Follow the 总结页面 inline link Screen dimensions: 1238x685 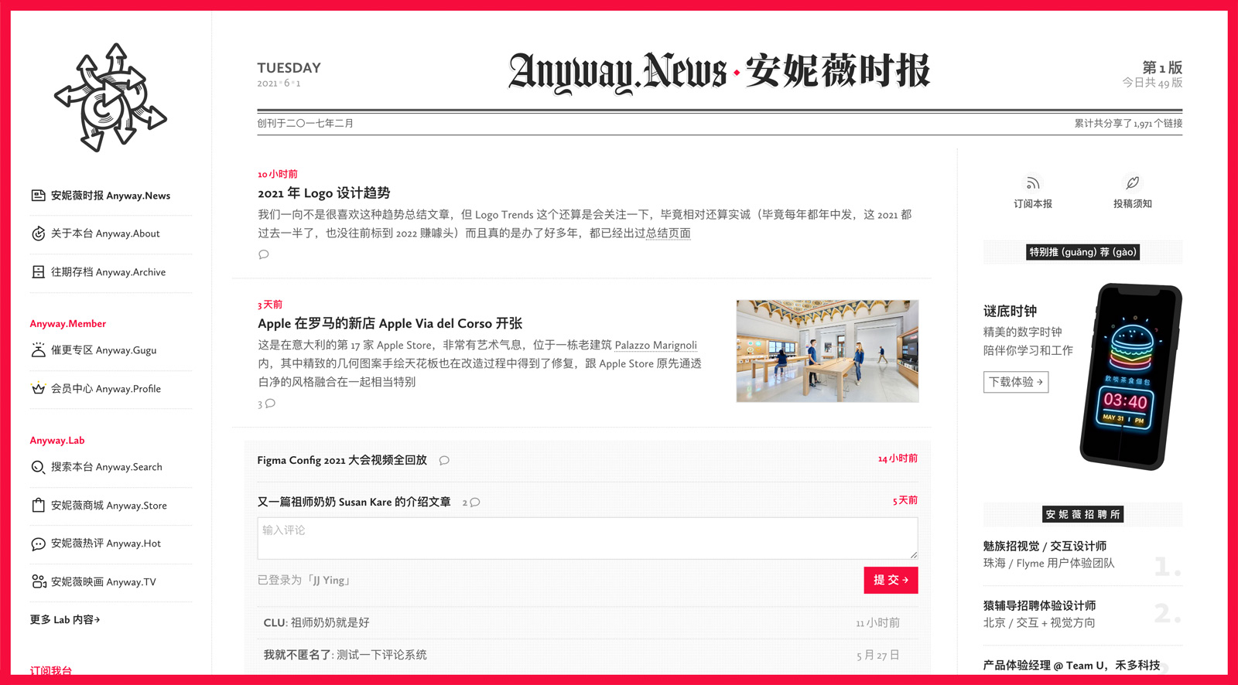pos(669,233)
